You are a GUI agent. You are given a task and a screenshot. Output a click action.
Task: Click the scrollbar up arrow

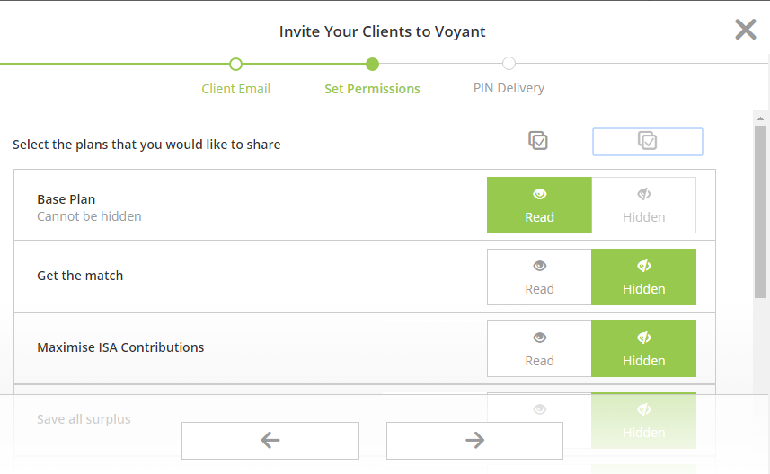click(x=761, y=118)
